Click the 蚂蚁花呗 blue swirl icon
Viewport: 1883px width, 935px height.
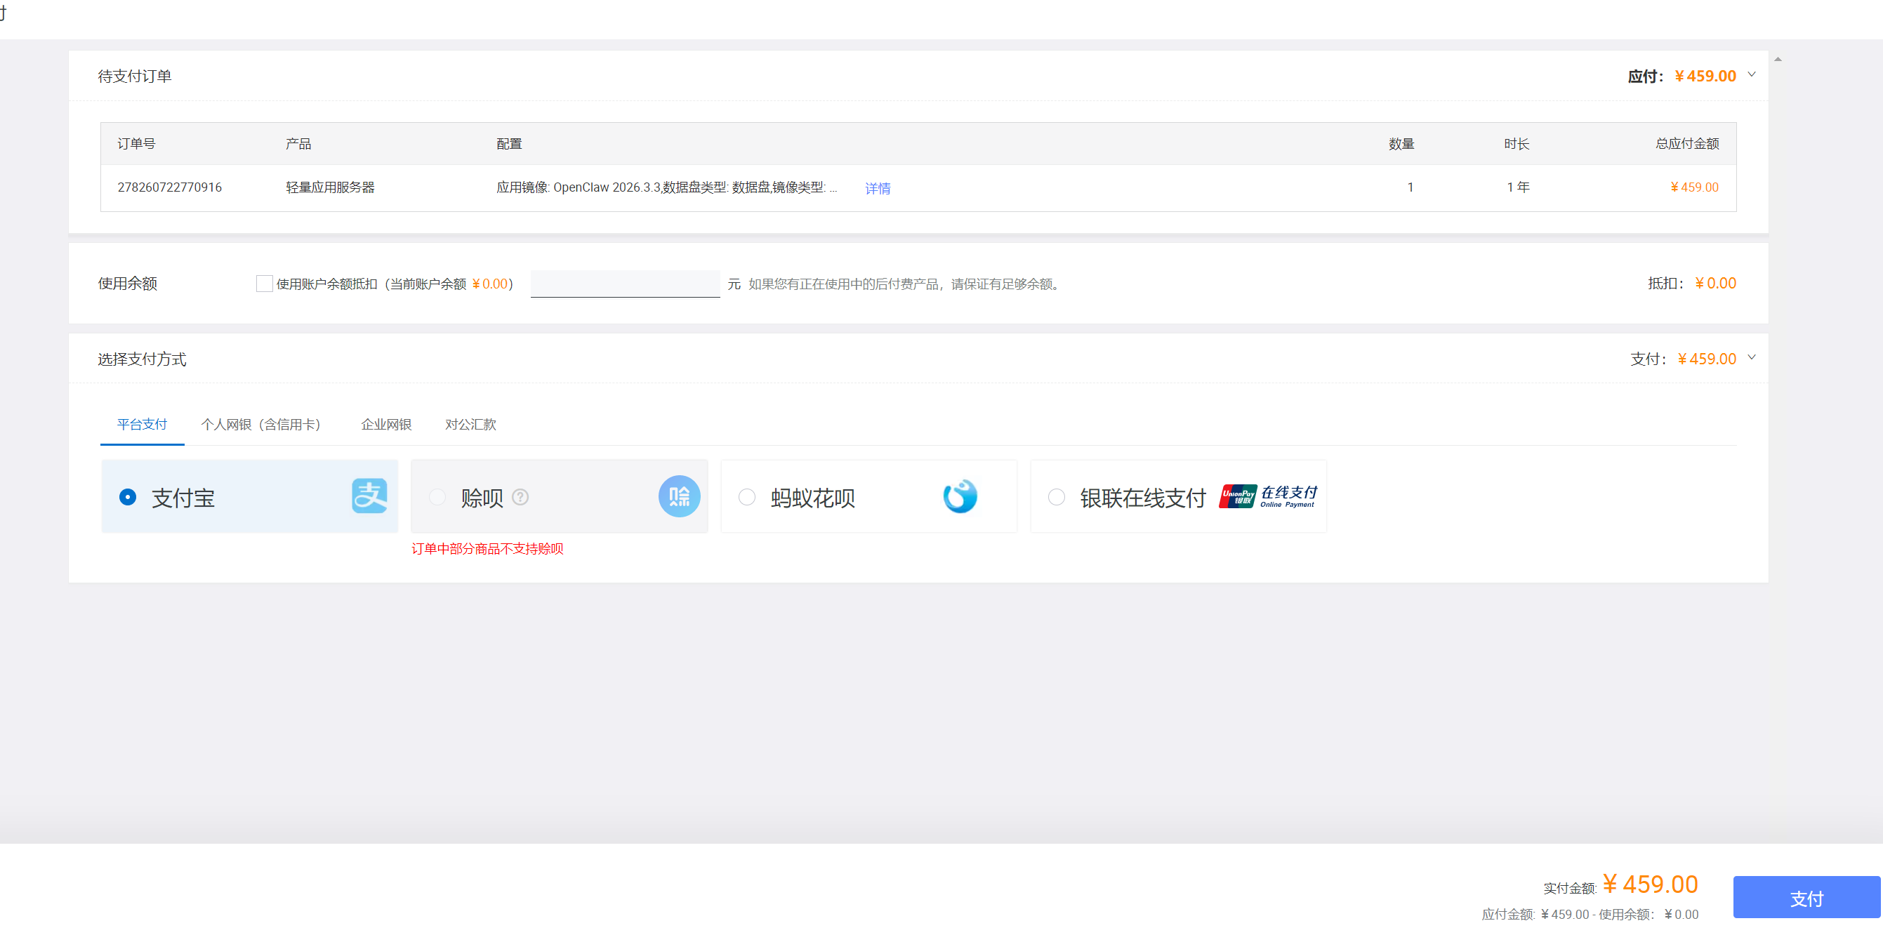[x=960, y=496]
